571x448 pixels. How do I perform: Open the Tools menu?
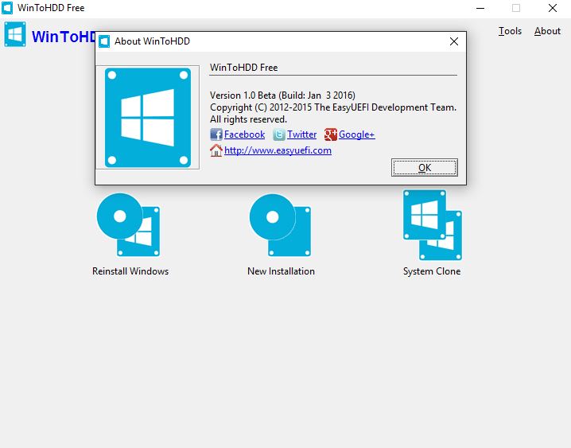[x=510, y=31]
